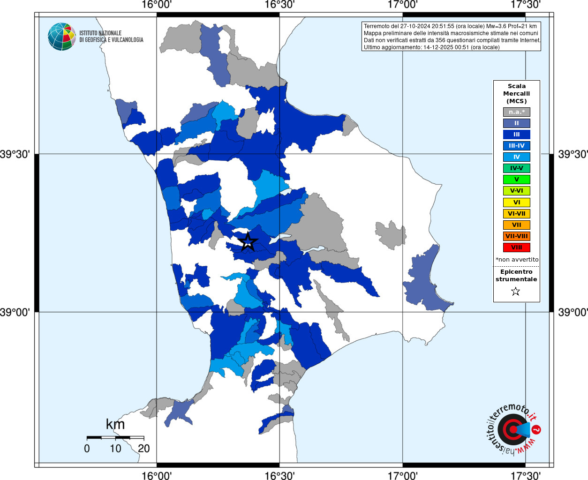The image size is (588, 480).
Task: Click the '*non avvertito' legend note
Action: [x=517, y=260]
